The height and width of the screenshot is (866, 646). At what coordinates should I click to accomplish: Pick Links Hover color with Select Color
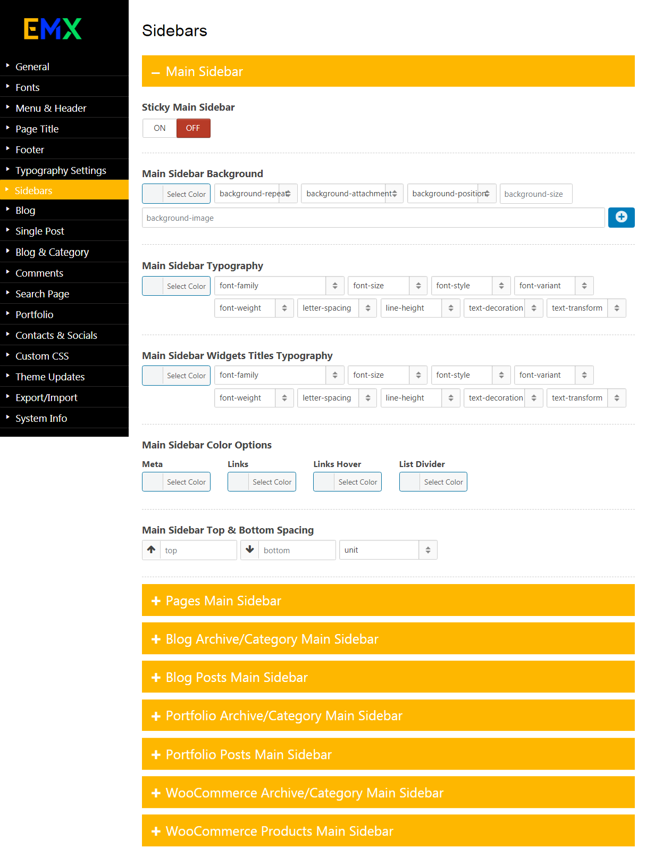click(x=347, y=482)
